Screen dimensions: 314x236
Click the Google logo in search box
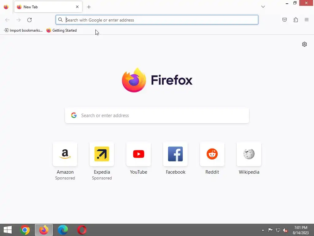click(74, 115)
